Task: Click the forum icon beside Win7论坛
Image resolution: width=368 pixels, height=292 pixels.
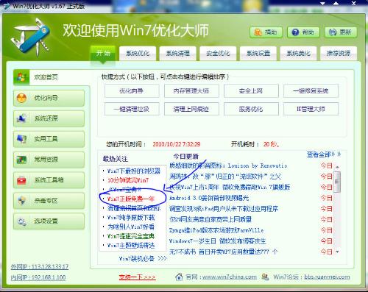Action: coord(265,277)
